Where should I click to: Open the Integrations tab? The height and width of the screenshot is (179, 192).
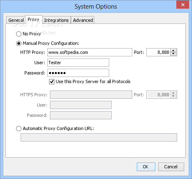click(x=56, y=20)
